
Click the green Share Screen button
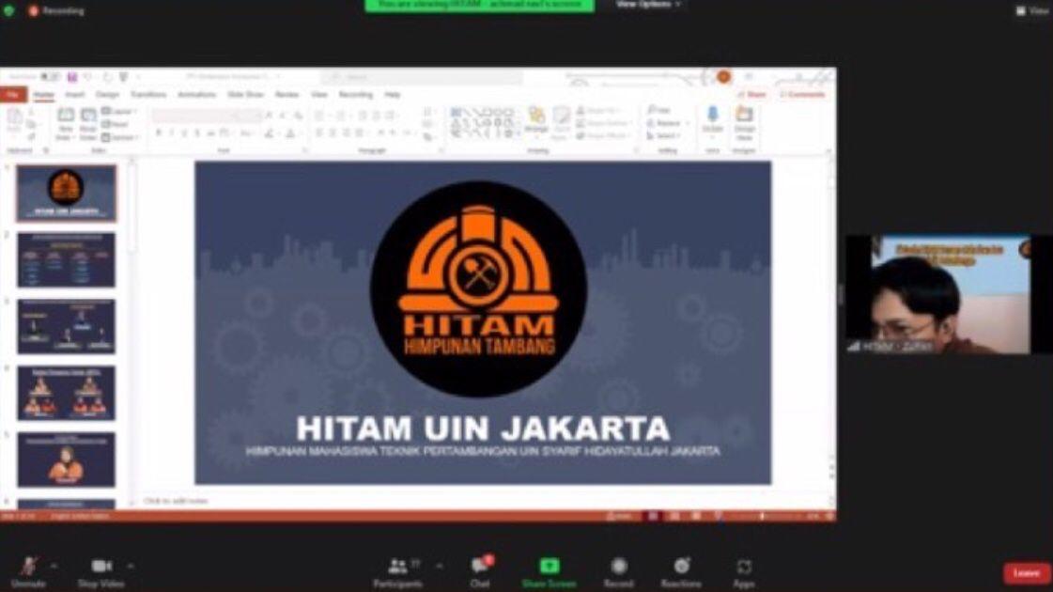click(549, 572)
